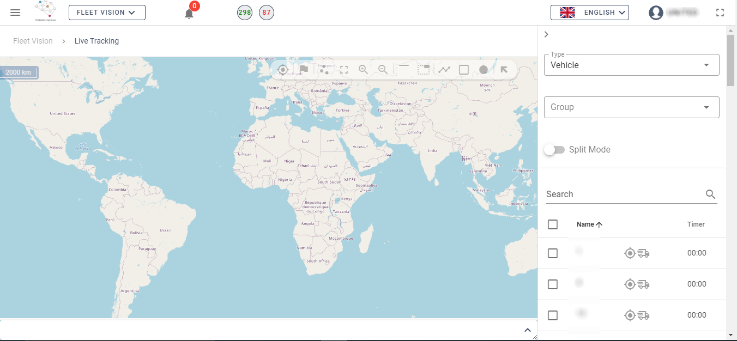This screenshot has width=737, height=341.
Task: Click the locate/center target map tool
Action: pyautogui.click(x=282, y=70)
